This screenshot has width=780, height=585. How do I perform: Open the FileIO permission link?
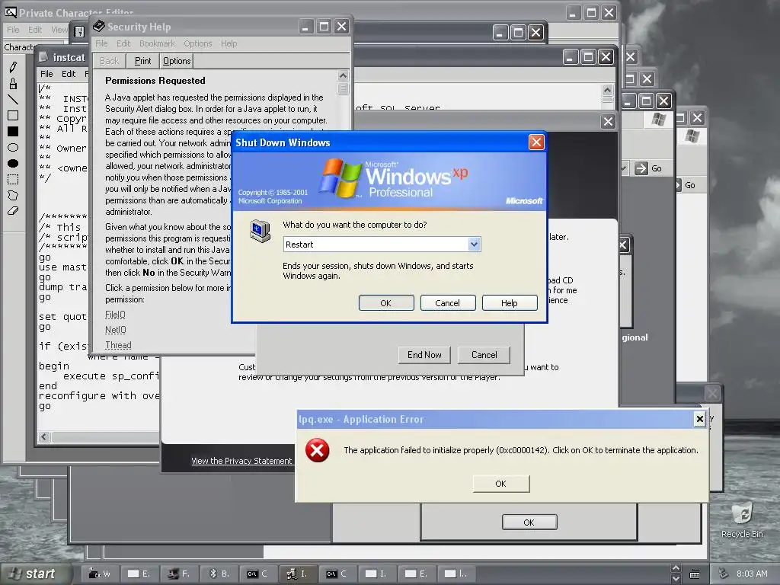point(116,315)
